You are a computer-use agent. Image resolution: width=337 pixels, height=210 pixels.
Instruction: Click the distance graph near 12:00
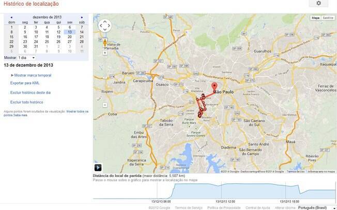pyautogui.click(x=222, y=191)
